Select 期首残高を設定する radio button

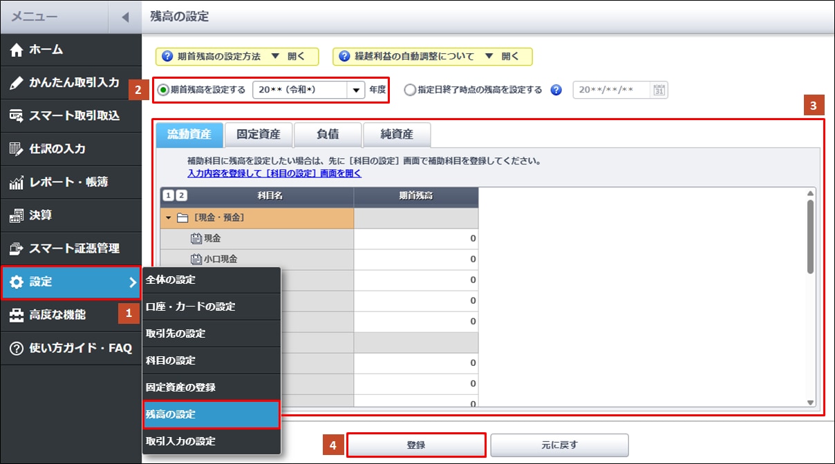tap(163, 90)
